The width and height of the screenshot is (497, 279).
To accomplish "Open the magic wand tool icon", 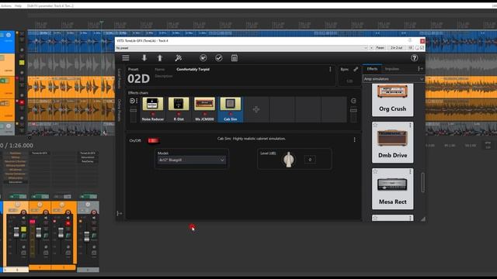I will tap(179, 58).
